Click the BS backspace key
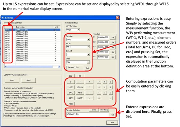The height and width of the screenshot is (127, 180). (x=80, y=76)
